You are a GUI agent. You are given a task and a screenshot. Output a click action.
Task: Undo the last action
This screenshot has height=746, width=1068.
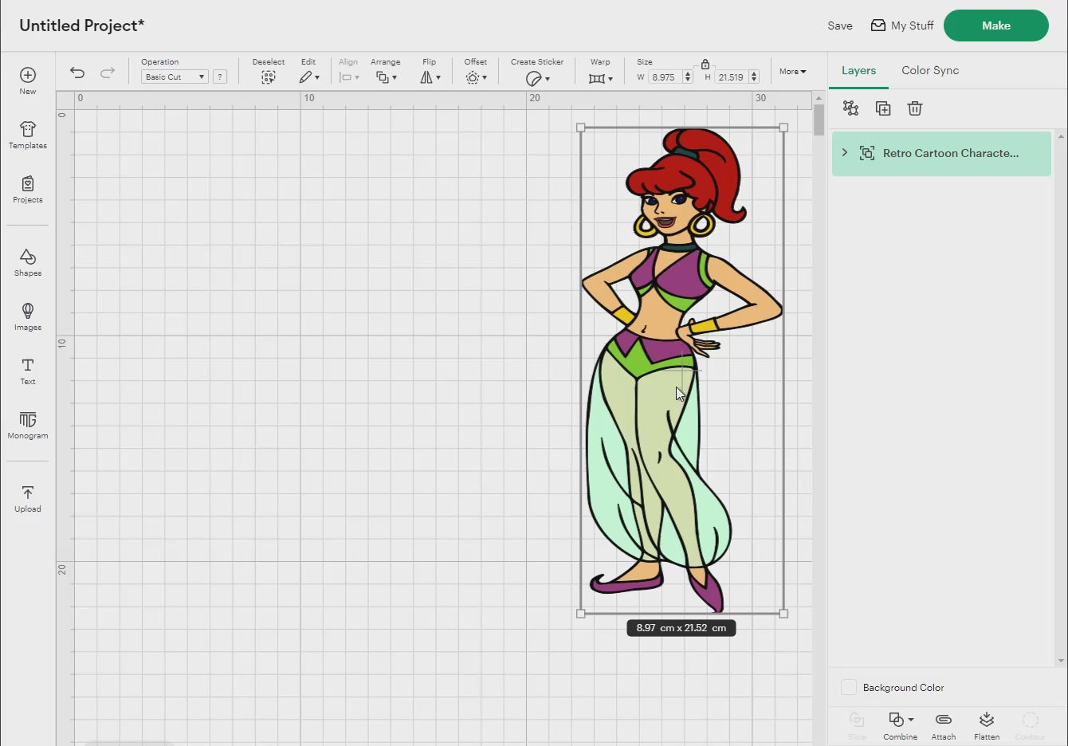click(x=77, y=73)
